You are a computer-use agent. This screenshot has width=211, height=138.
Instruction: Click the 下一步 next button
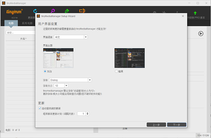(x=177, y=125)
